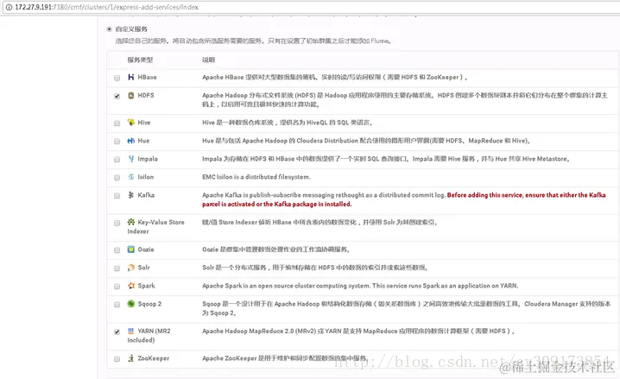Click the Key-Value Store Indexer label
620x379 pixels.
click(x=155, y=226)
